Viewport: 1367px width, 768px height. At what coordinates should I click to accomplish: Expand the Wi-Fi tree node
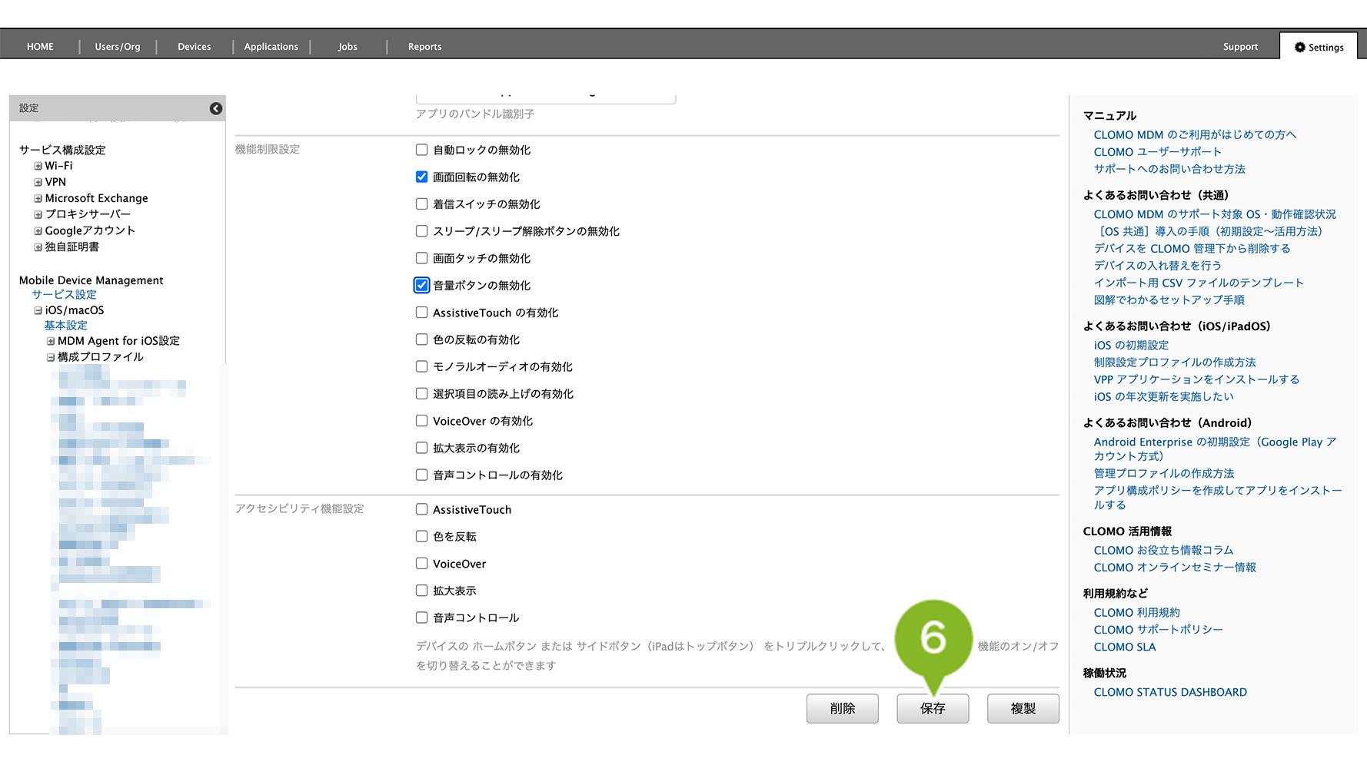(x=38, y=166)
